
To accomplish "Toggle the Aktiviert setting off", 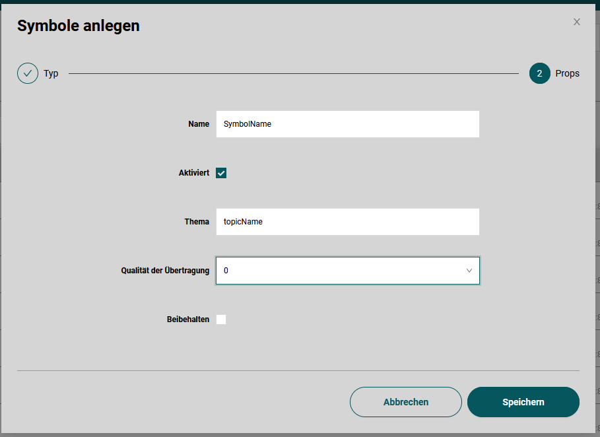I will pos(221,172).
